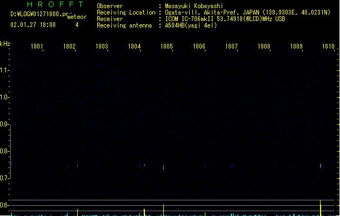Click the yellow power spike just after 1804
The width and height of the screenshot is (340, 216).
(x=144, y=212)
